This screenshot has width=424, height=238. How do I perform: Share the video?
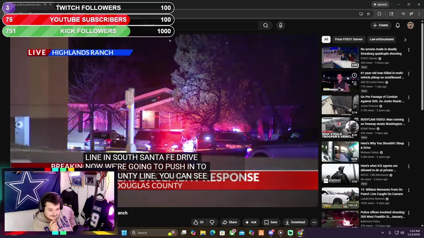coord(230,222)
